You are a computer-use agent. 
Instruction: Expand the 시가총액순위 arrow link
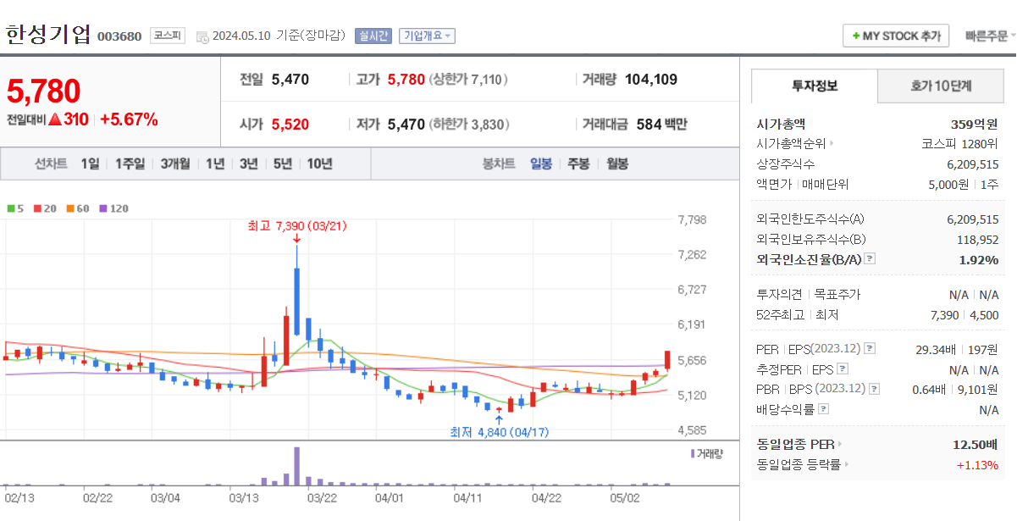point(832,143)
